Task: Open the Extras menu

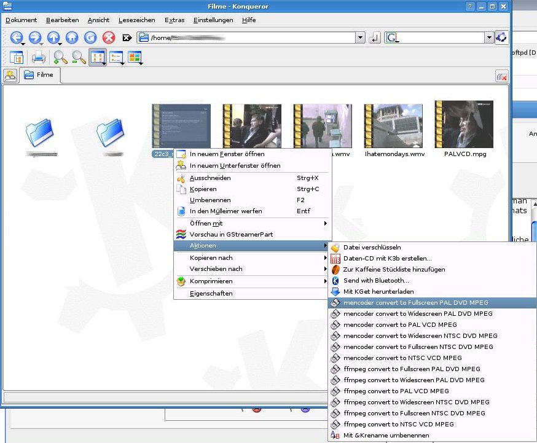Action: pos(174,20)
